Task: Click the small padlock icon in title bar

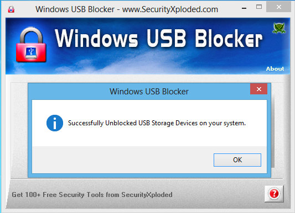Action: click(x=11, y=9)
